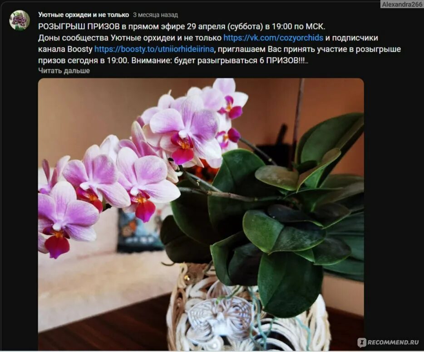Viewport: 424px width, 352px height.
Task: Open the orchid photo attachment
Action: tap(201, 214)
